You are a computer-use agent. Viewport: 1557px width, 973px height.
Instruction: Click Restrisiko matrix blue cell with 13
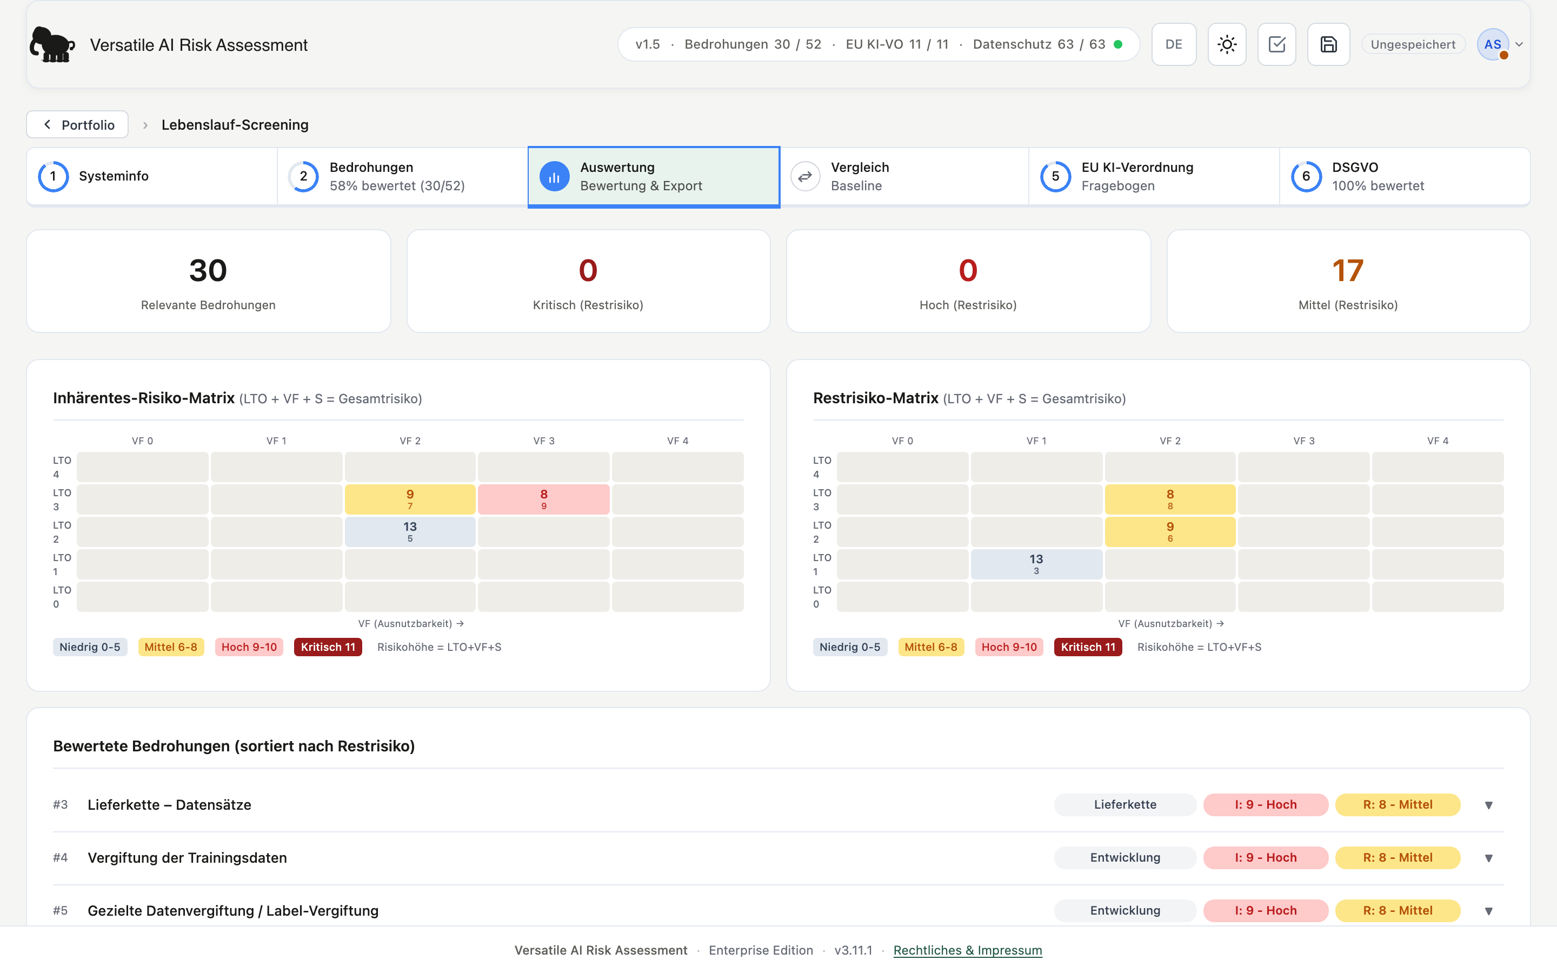coord(1036,564)
